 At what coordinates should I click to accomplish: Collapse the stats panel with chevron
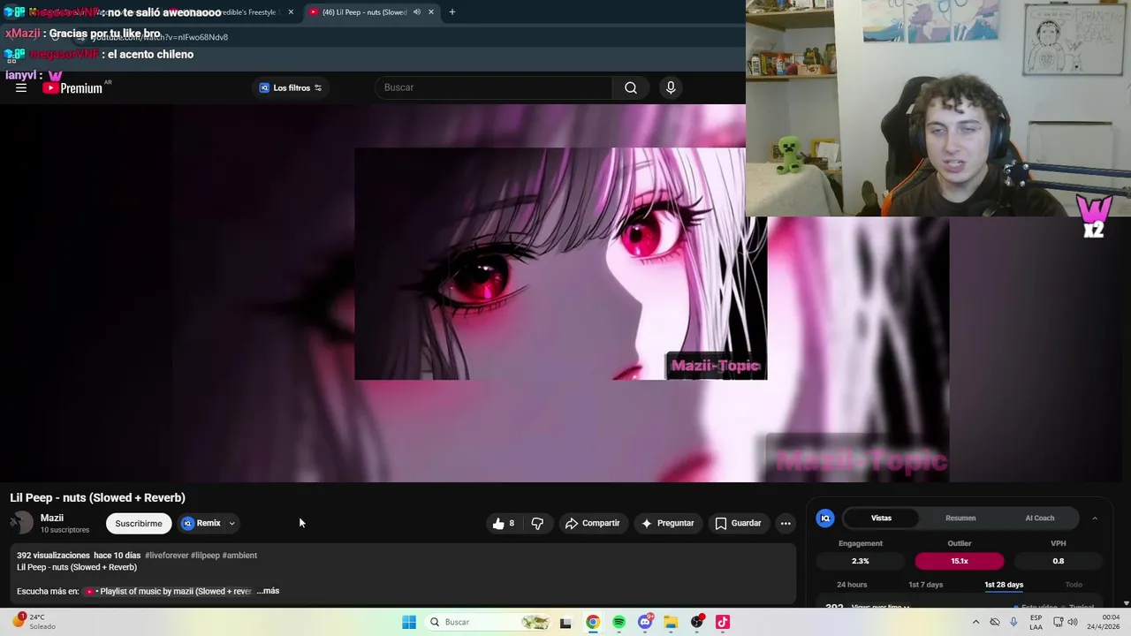[1095, 519]
